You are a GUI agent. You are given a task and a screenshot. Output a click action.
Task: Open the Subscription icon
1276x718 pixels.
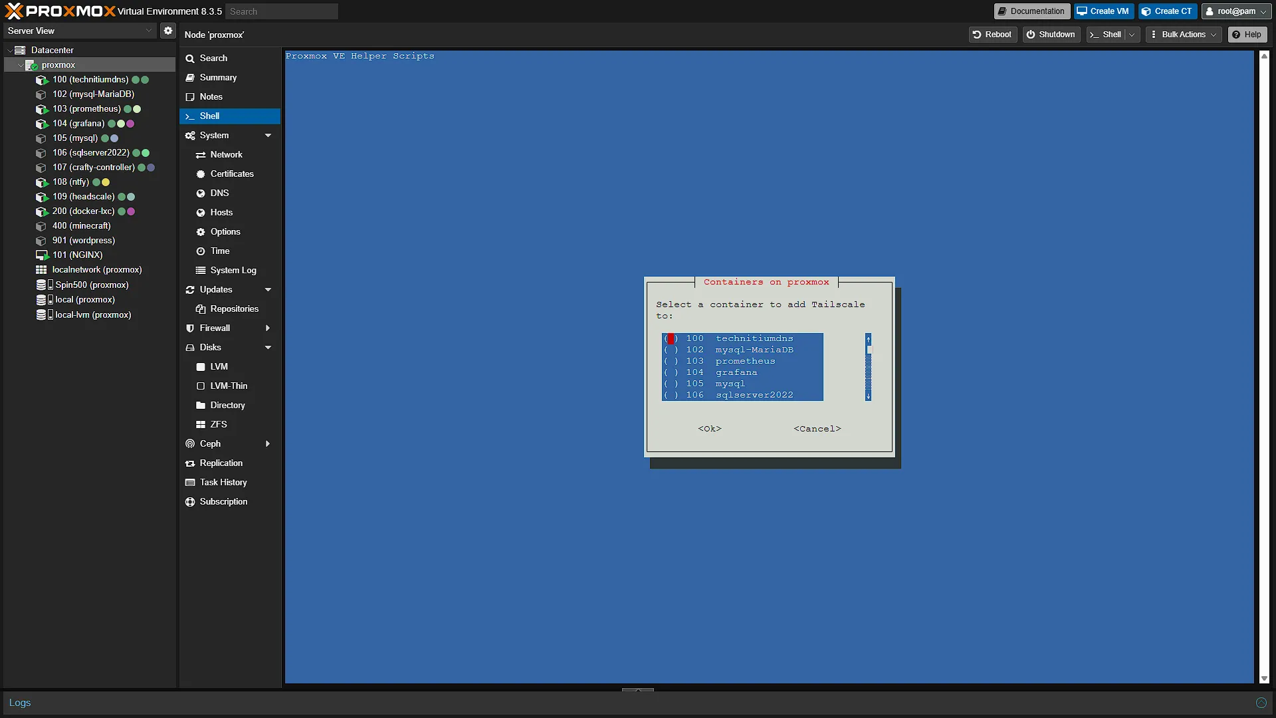(190, 502)
